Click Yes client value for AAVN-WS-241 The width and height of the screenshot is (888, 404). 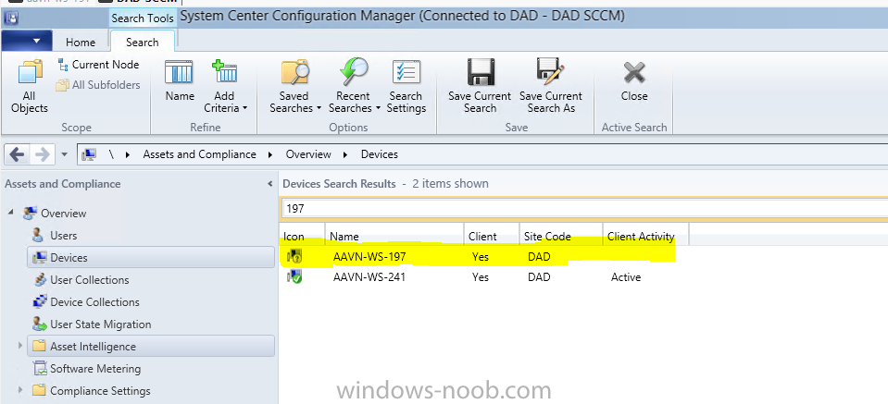(x=481, y=277)
